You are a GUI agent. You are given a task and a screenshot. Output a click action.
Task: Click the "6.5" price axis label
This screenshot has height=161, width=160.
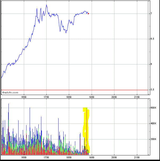pos(152,39)
